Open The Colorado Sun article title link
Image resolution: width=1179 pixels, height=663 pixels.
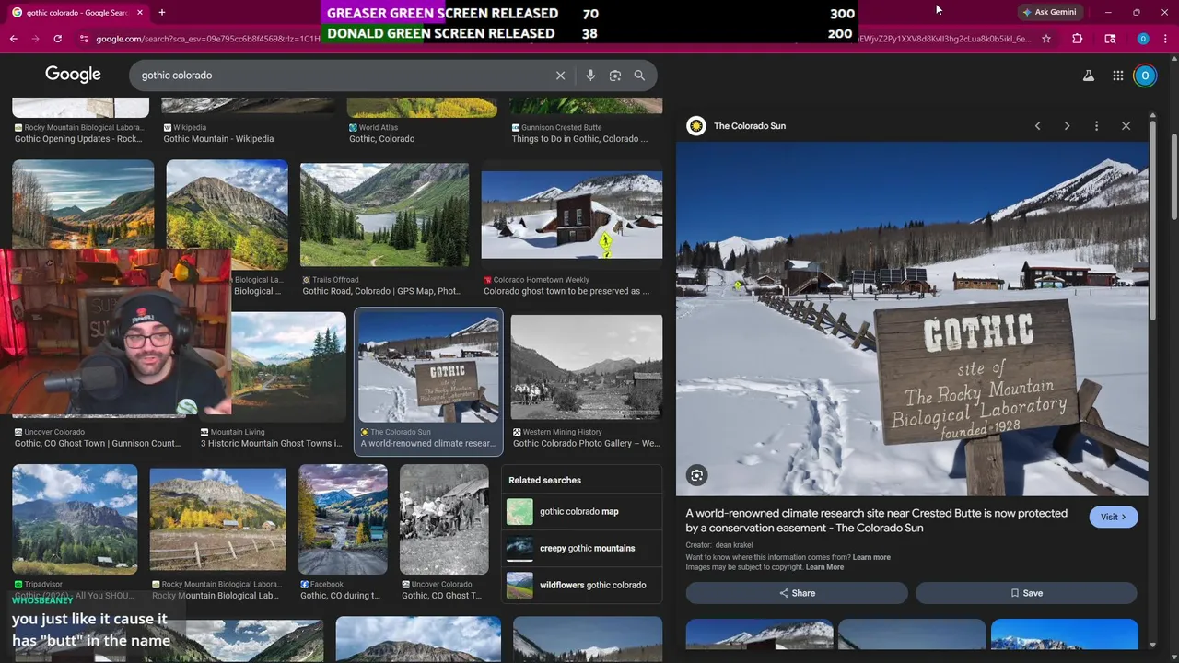876,520
